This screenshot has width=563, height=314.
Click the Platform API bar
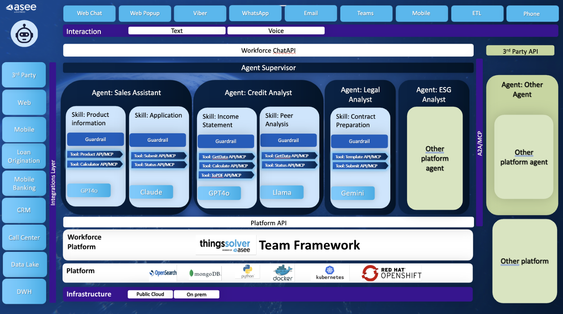coord(268,223)
